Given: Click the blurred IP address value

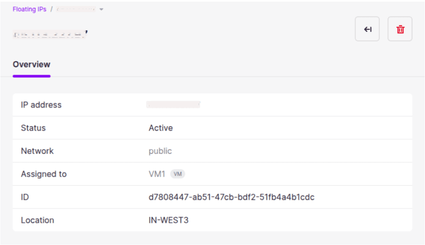Looking at the screenshot, I should pyautogui.click(x=173, y=105).
